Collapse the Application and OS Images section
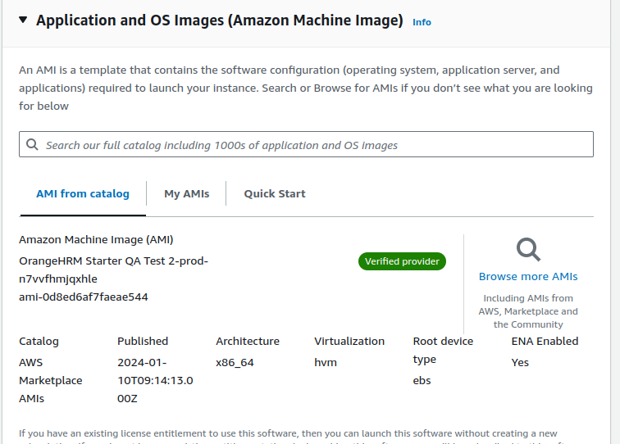 tap(23, 20)
